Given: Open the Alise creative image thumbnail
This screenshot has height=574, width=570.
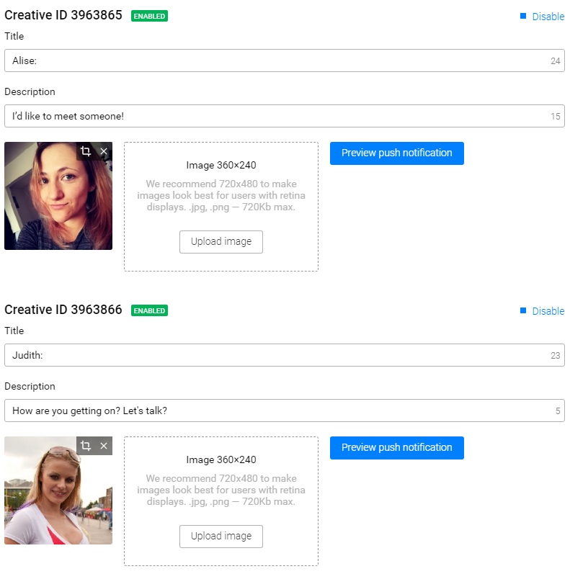Looking at the screenshot, I should tap(58, 196).
